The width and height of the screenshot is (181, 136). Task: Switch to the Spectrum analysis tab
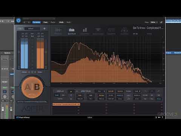pos(72,31)
